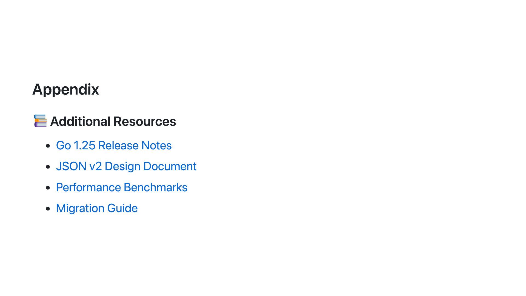Viewport: 526px width, 296px height.
Task: Click the bullet before JSON v2 Design Document
Action: click(48, 167)
